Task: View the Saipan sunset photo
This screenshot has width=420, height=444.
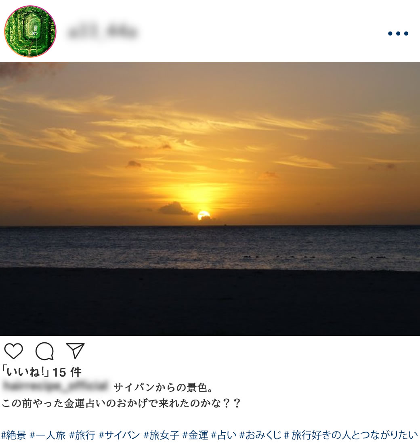Action: 210,199
